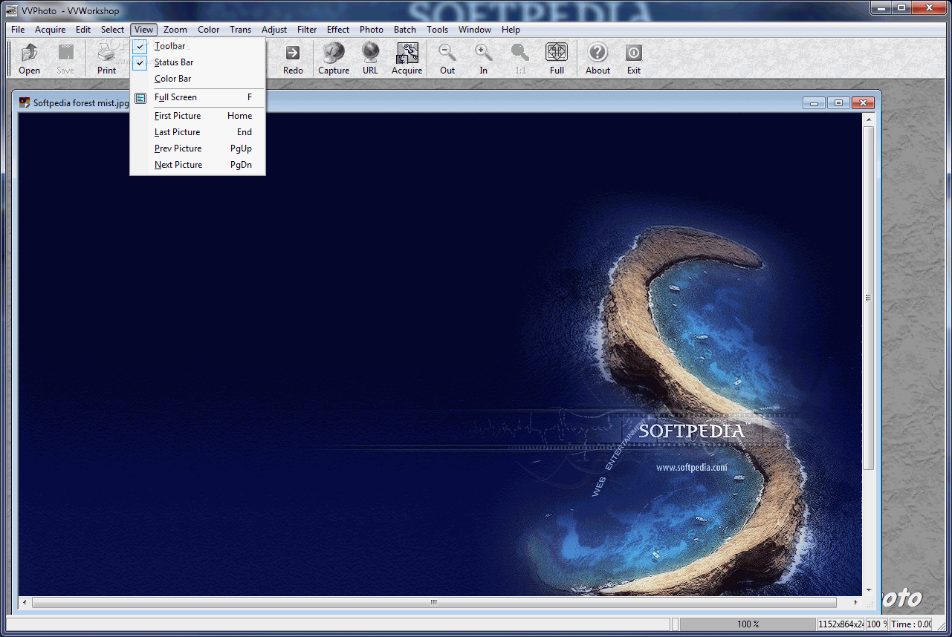Image resolution: width=952 pixels, height=637 pixels.
Task: Click the Softpedia forest mist.jpg title text
Action: (x=81, y=103)
